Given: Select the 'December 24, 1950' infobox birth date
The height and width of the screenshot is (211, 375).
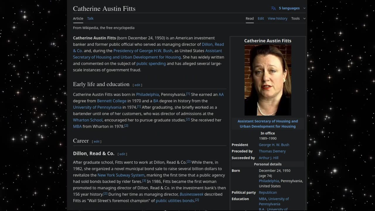Looking at the screenshot, I should click(275, 171).
